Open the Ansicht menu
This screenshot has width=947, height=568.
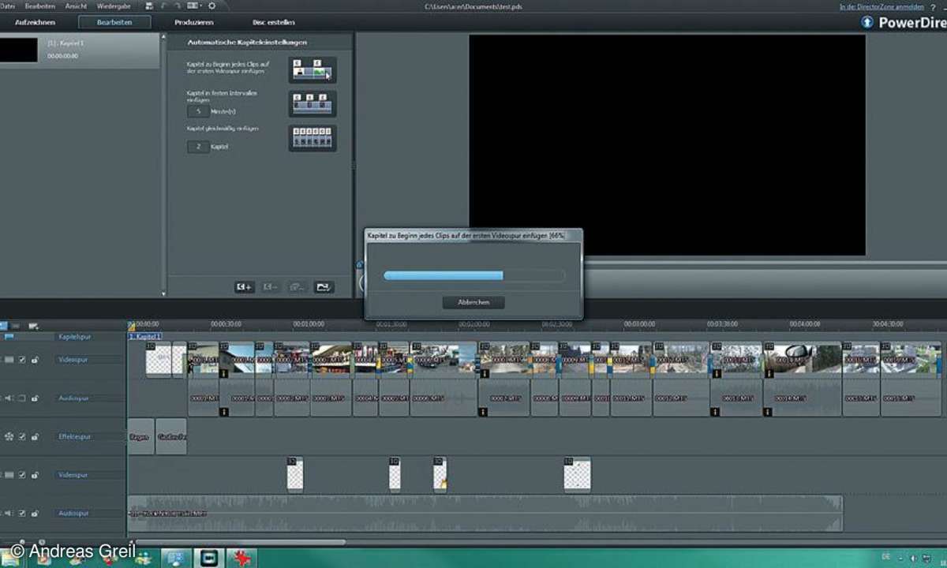76,6
